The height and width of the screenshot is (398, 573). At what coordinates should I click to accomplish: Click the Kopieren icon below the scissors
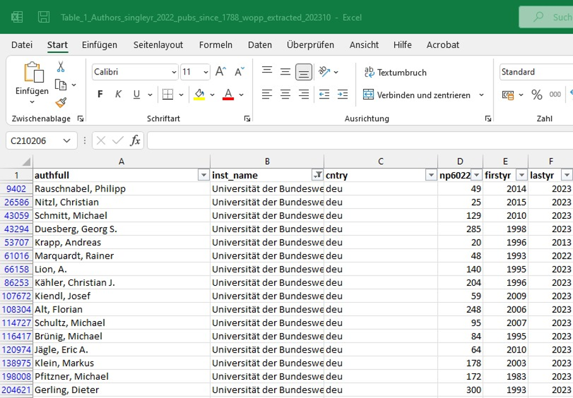point(61,85)
